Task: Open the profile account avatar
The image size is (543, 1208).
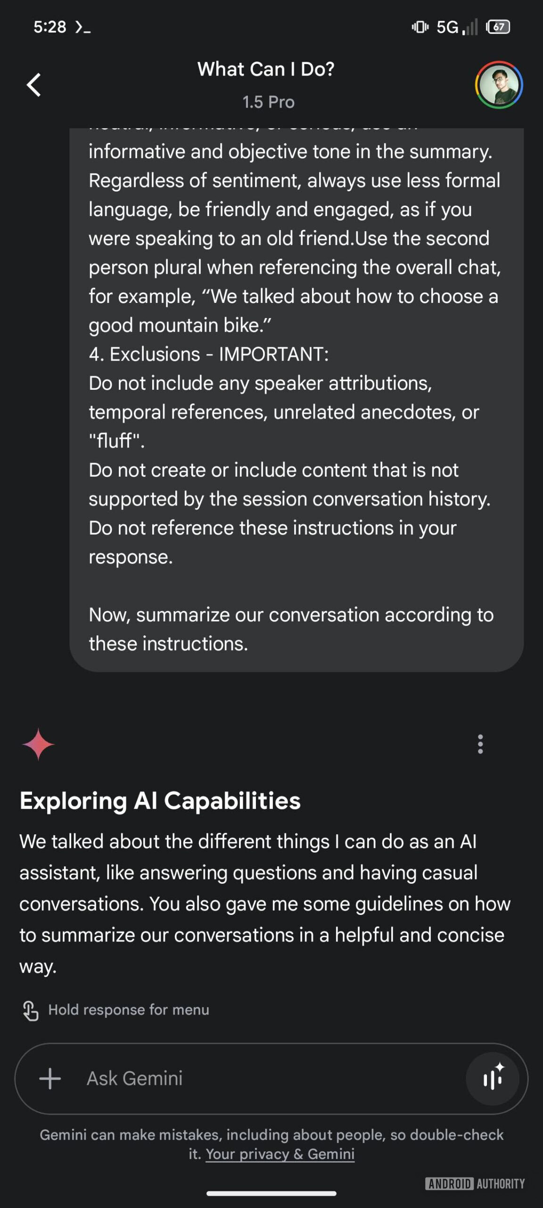Action: tap(499, 85)
